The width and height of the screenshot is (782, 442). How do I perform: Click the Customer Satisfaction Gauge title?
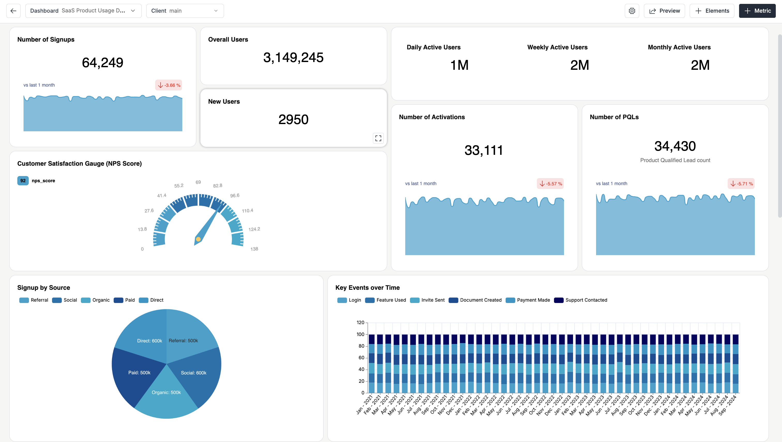point(80,163)
